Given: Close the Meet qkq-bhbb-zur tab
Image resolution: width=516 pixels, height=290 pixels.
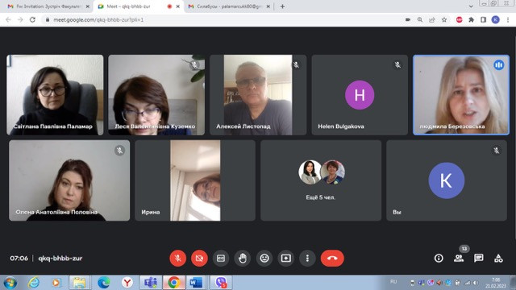Looking at the screenshot, I should coord(177,6).
